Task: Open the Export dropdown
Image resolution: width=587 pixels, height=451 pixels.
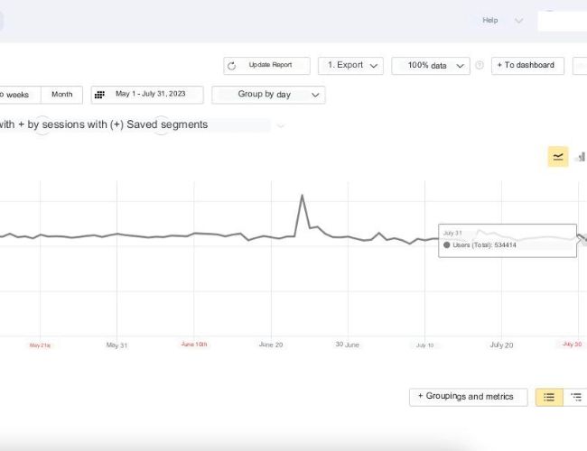Action: [350, 66]
